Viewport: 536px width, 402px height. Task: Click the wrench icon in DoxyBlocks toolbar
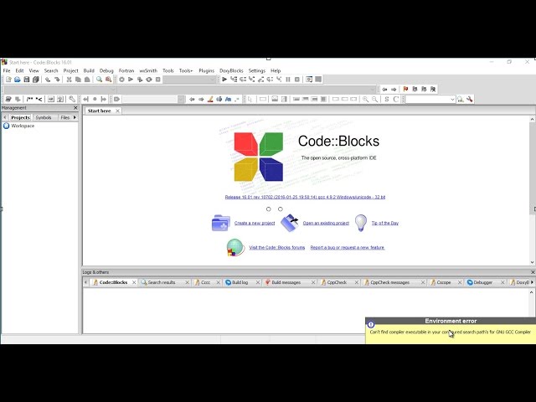[72, 99]
